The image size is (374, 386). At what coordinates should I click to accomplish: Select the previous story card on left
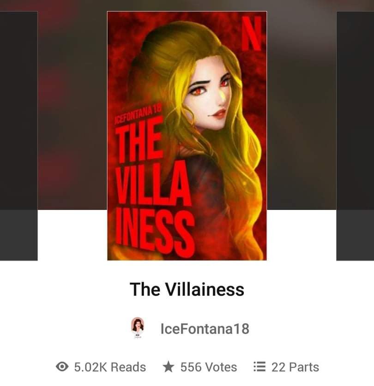pyautogui.click(x=19, y=136)
